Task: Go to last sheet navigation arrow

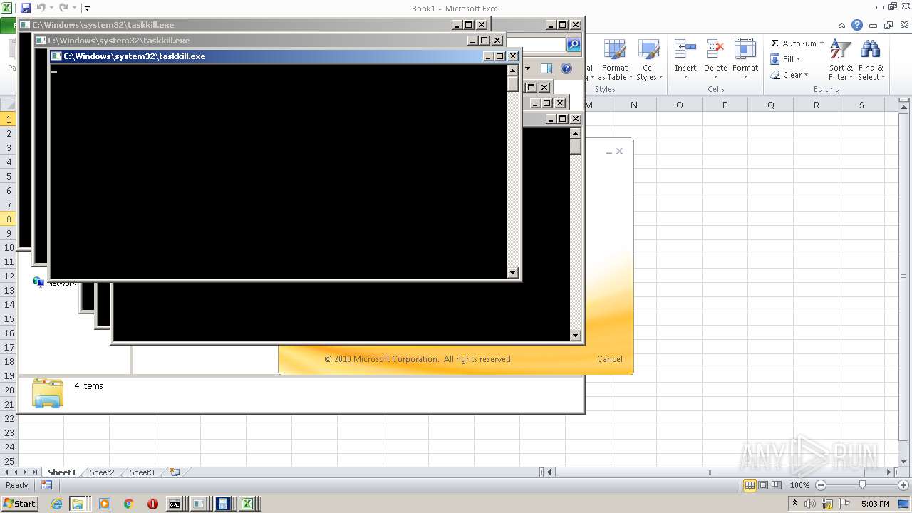Action: [x=35, y=472]
